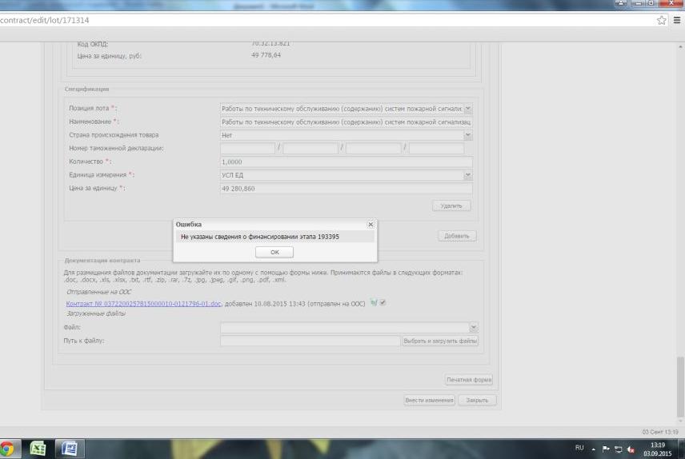Open Excel from the taskbar
The image size is (685, 459).
(x=38, y=449)
